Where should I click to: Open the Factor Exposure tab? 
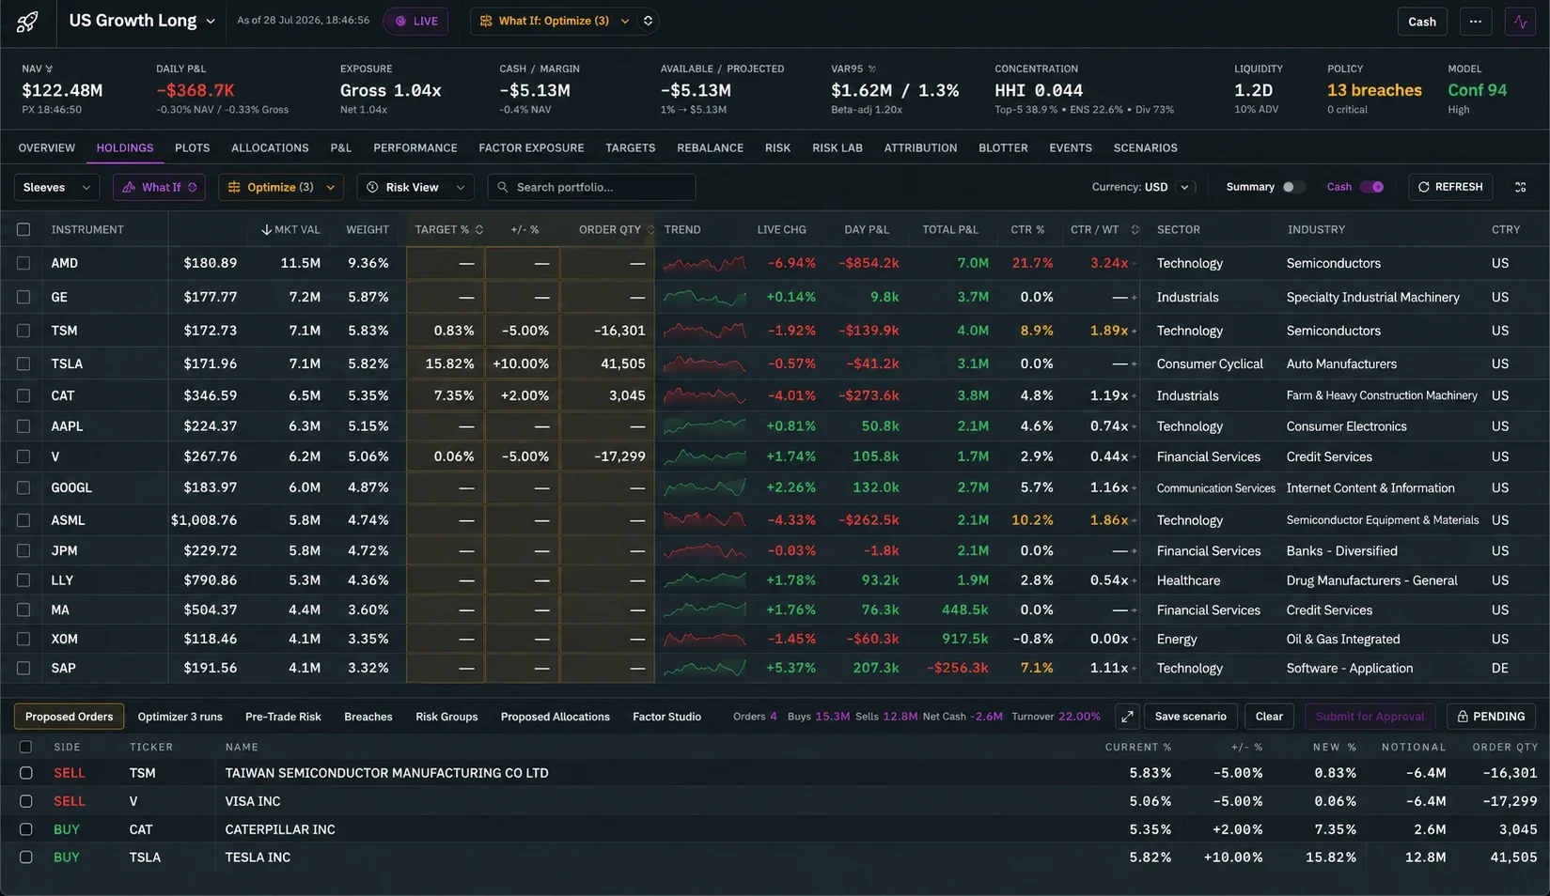531,148
